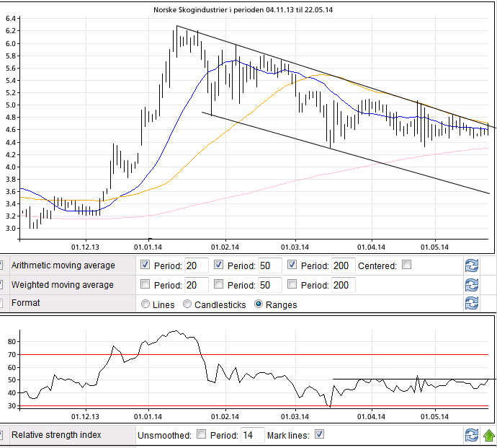Uncheck arithmetic moving average period 200 checkbox

click(x=292, y=265)
